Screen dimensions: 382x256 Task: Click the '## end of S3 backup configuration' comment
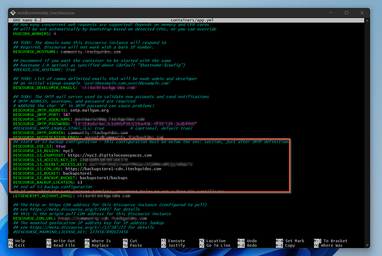(x=53, y=187)
